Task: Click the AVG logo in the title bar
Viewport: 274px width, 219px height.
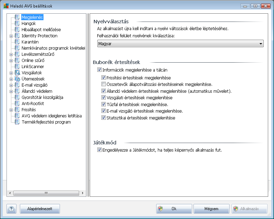Action: coord(6,6)
